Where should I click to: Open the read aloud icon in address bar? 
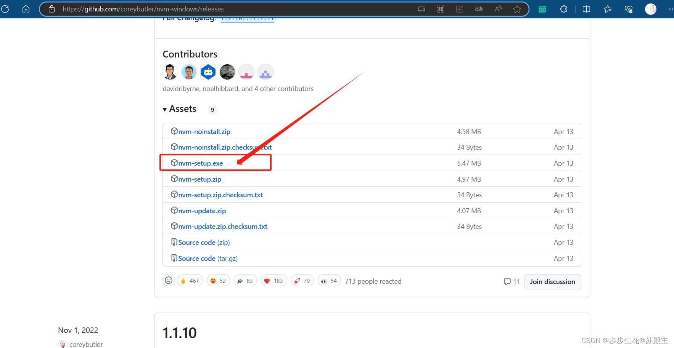(x=498, y=9)
